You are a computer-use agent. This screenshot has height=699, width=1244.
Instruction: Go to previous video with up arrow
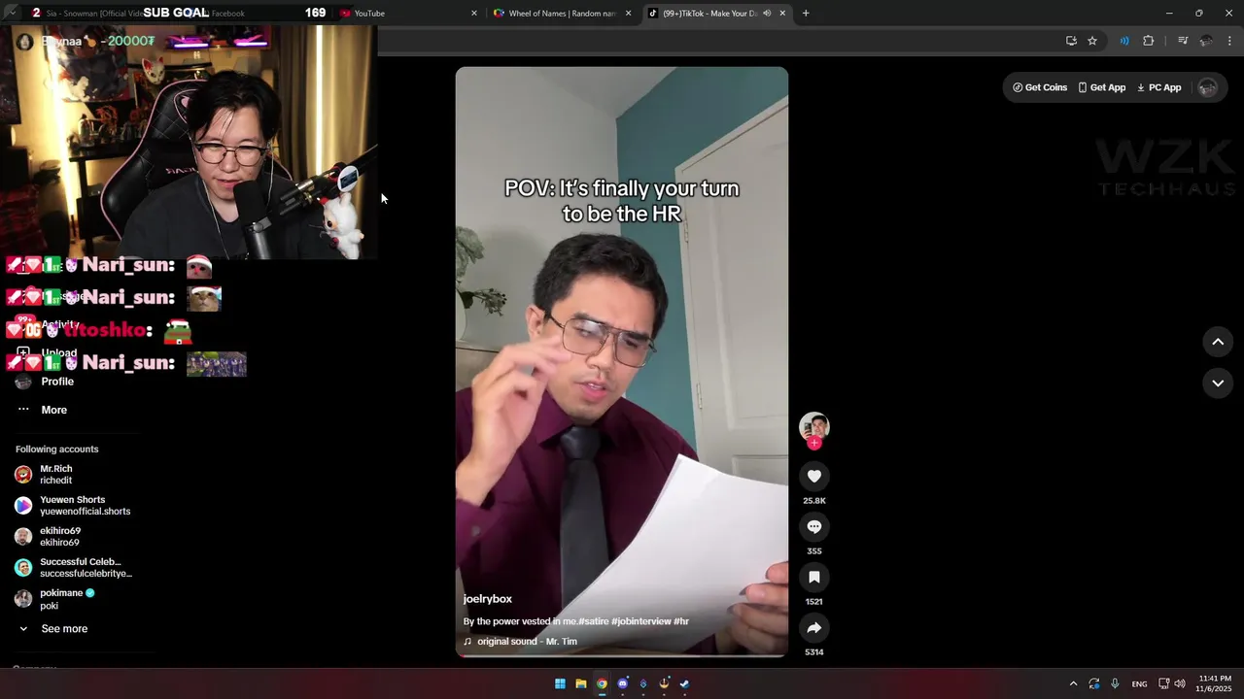click(x=1218, y=342)
